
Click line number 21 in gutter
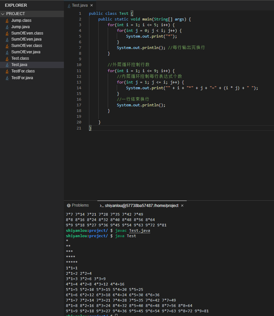[x=79, y=128]
